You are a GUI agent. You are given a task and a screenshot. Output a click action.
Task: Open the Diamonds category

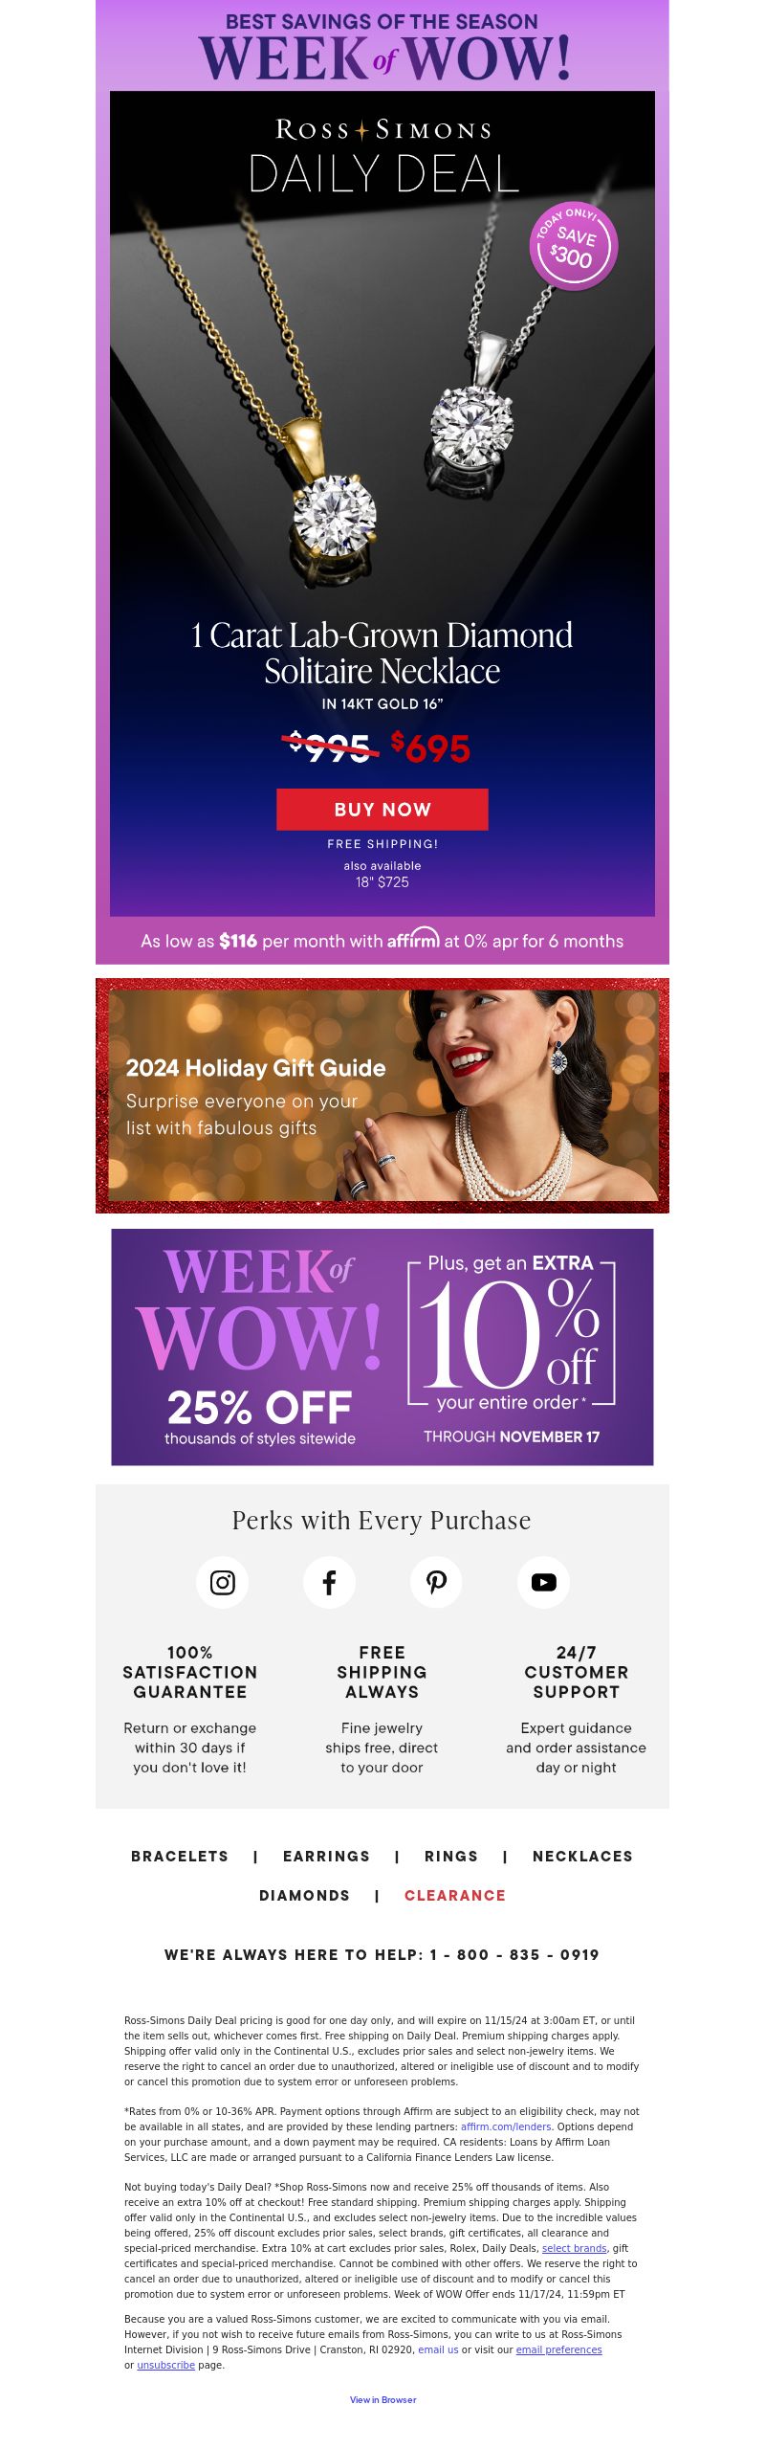pos(304,1895)
